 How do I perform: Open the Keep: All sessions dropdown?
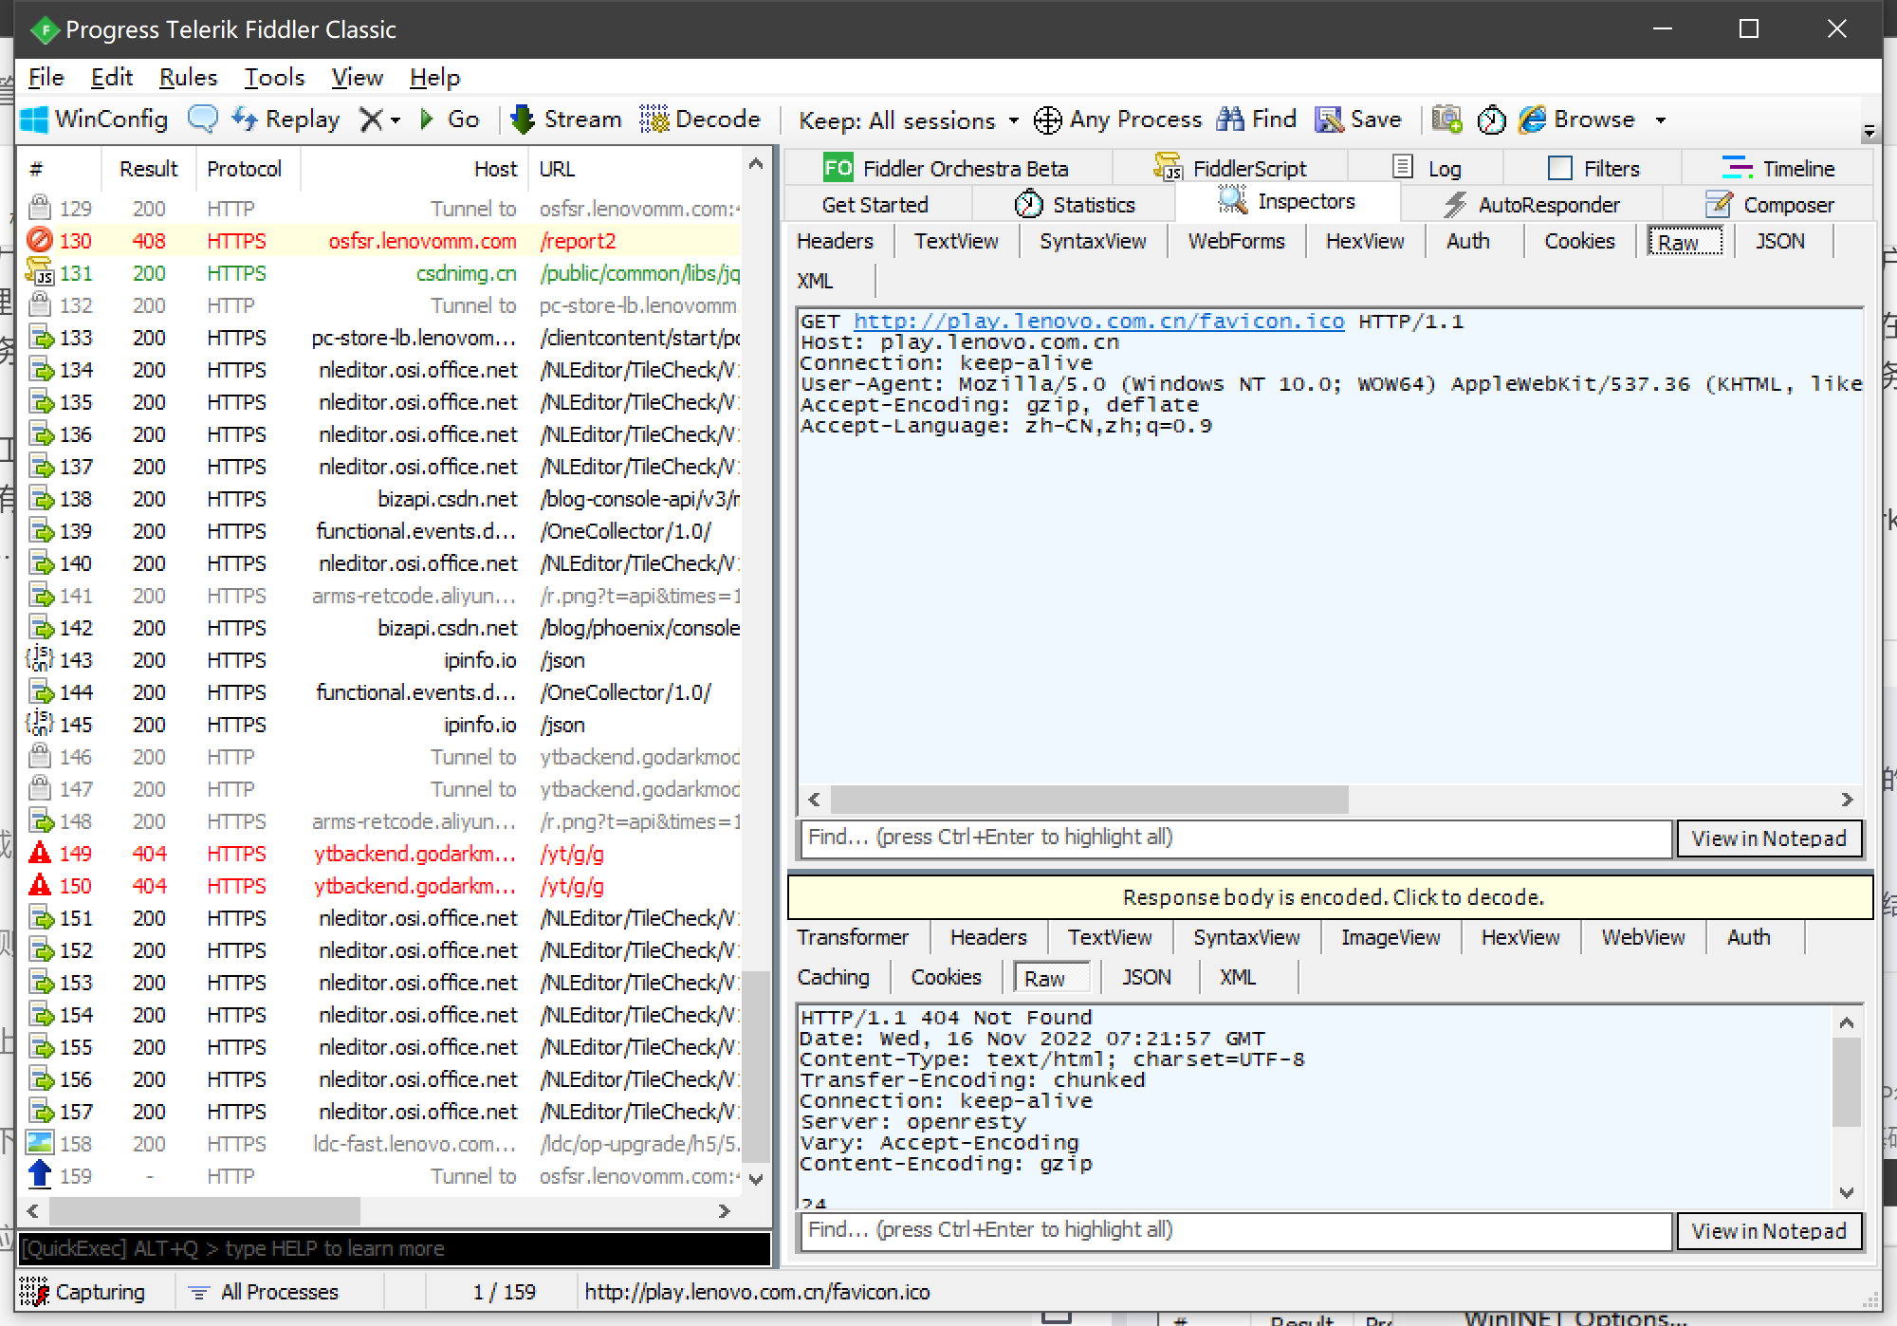click(909, 120)
